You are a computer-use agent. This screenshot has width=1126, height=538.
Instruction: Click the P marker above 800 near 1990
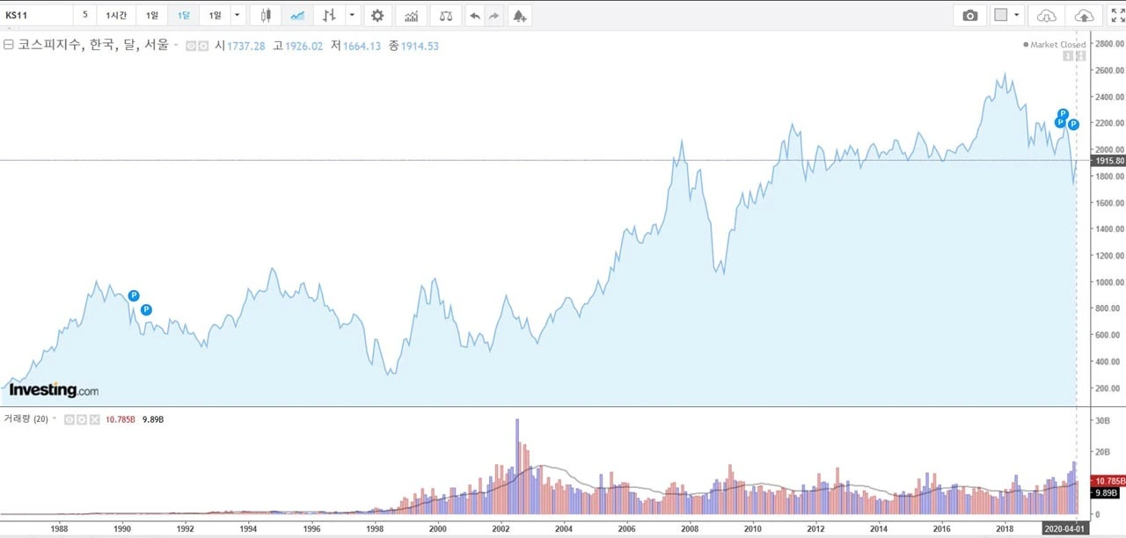134,295
